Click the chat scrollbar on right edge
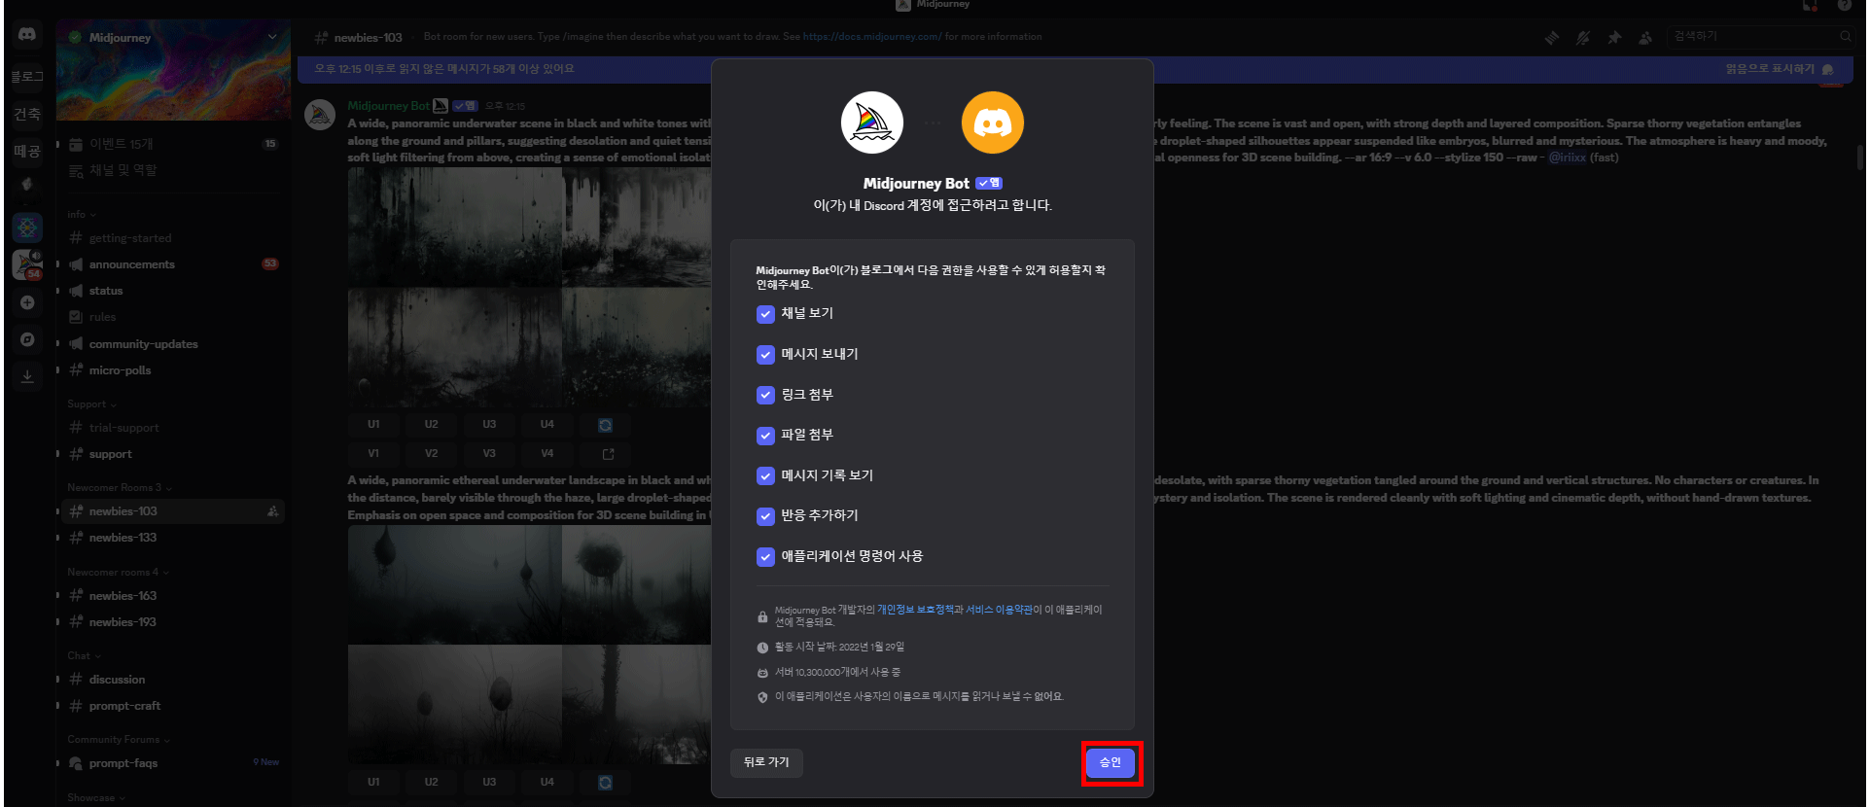This screenshot has height=807, width=1870. click(1860, 156)
